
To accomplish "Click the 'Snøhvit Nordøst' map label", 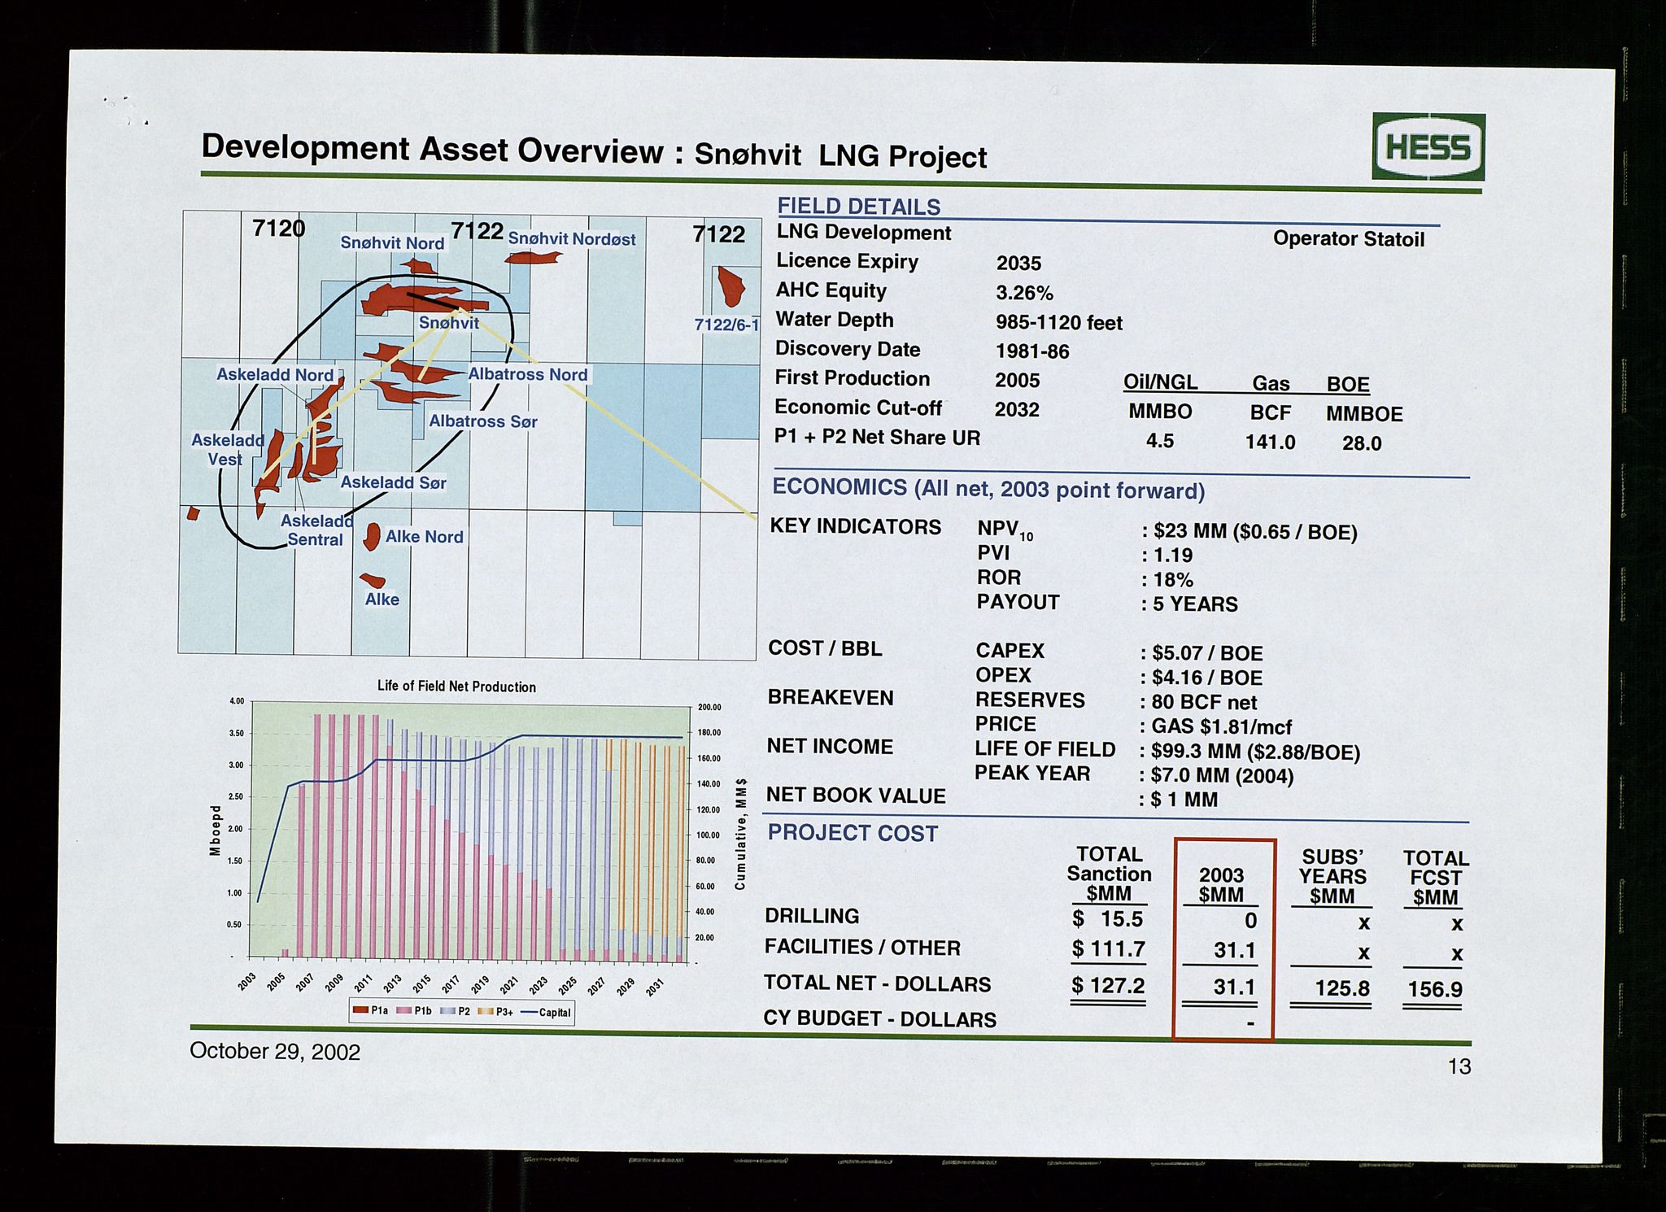I will pos(572,238).
